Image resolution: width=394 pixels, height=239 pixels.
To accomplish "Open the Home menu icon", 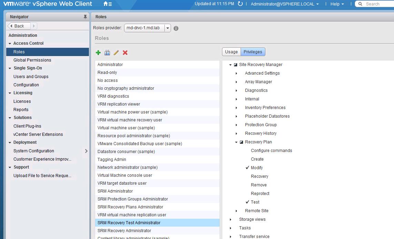I will coord(108,4).
